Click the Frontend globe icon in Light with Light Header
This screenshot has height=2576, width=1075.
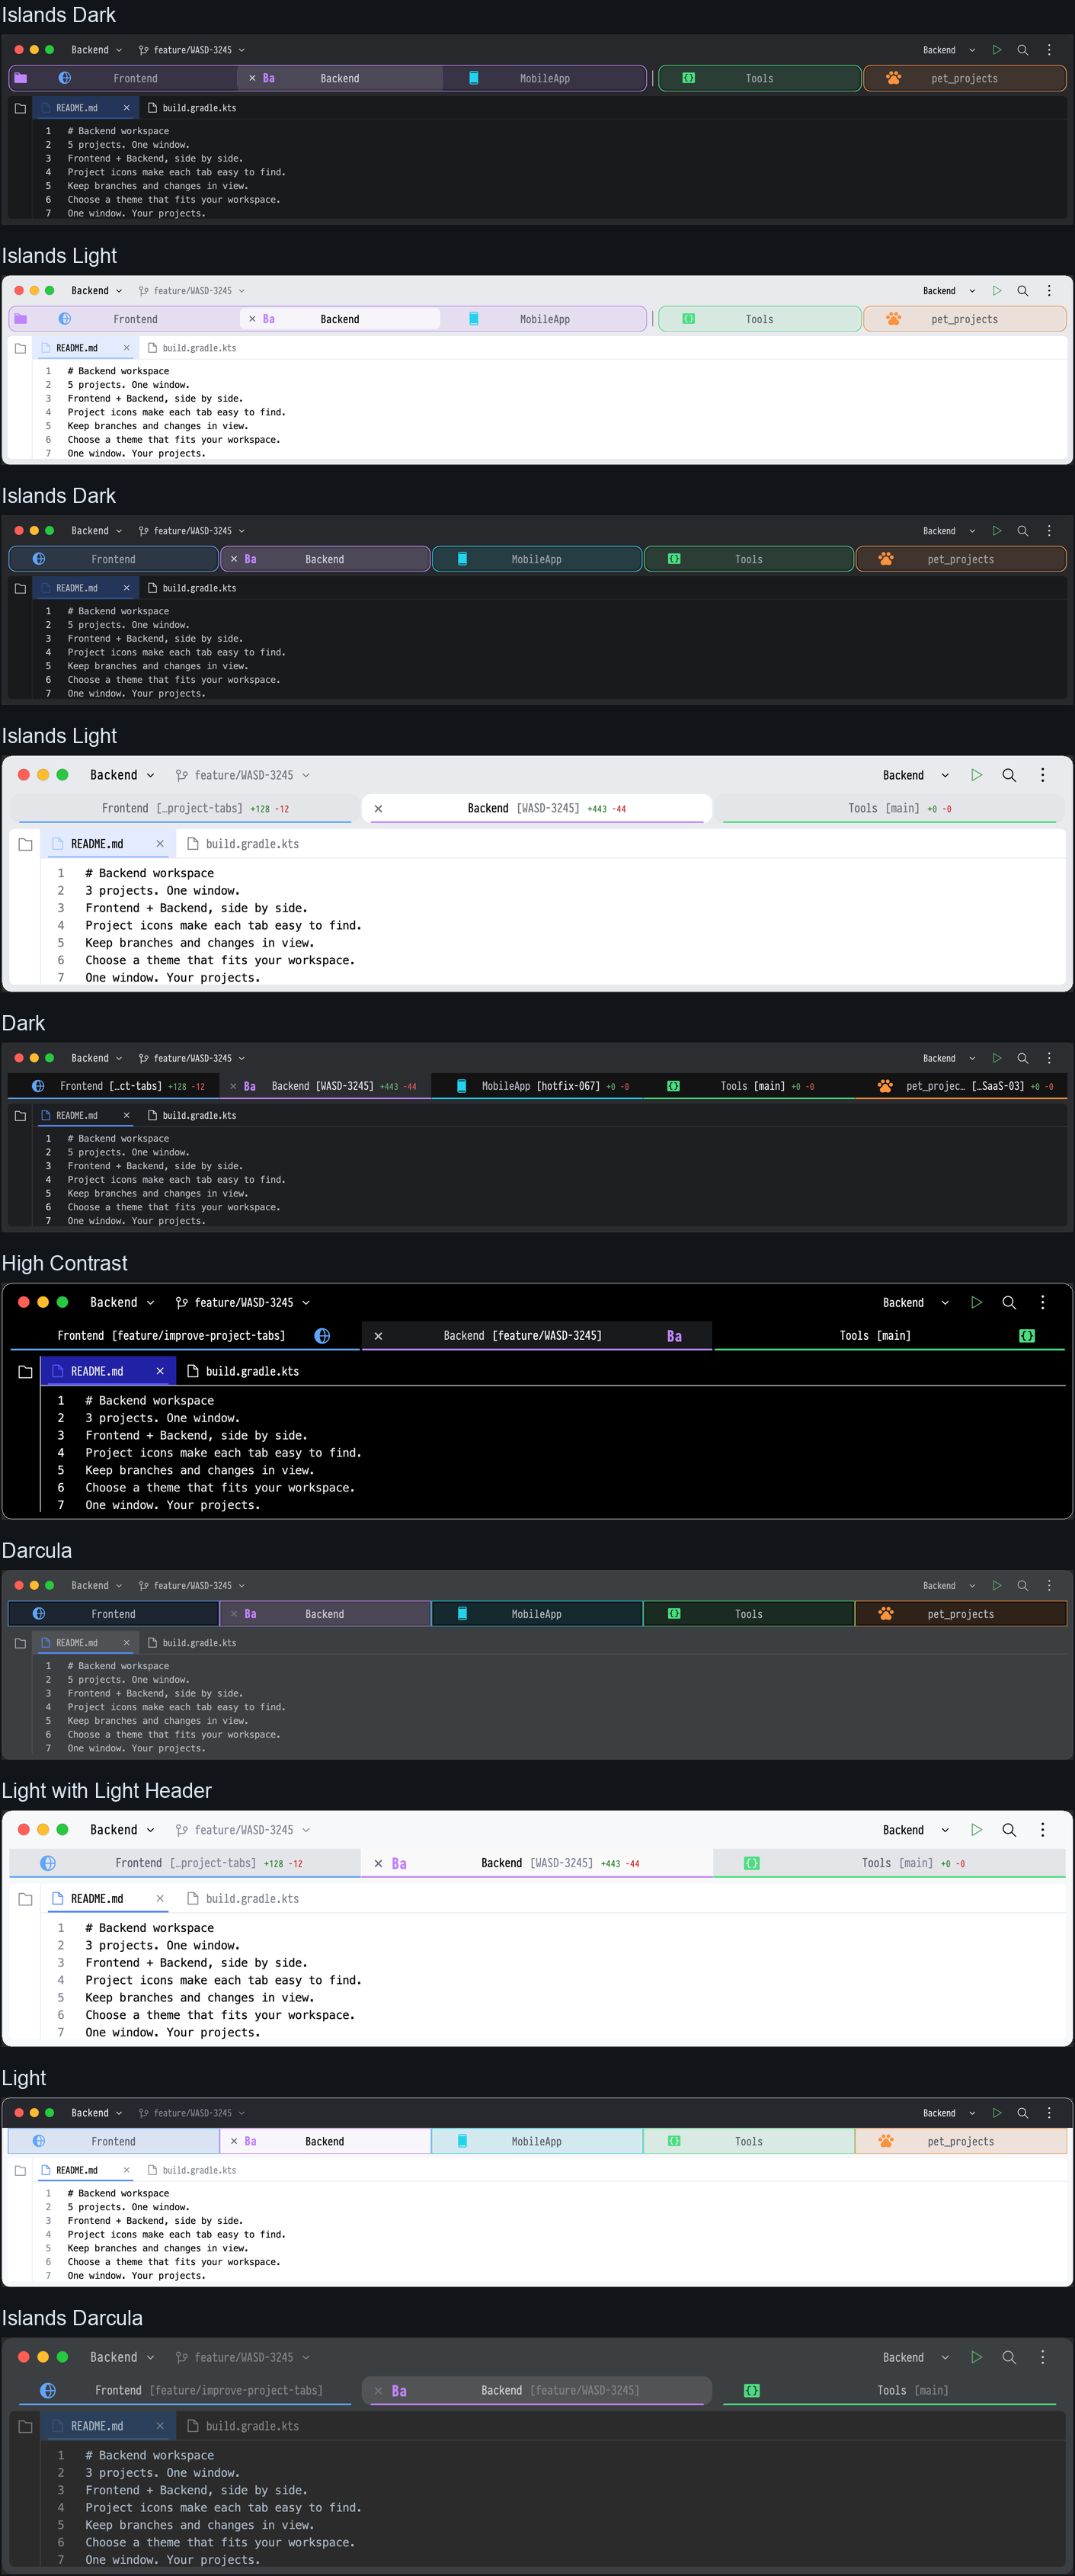[48, 1863]
